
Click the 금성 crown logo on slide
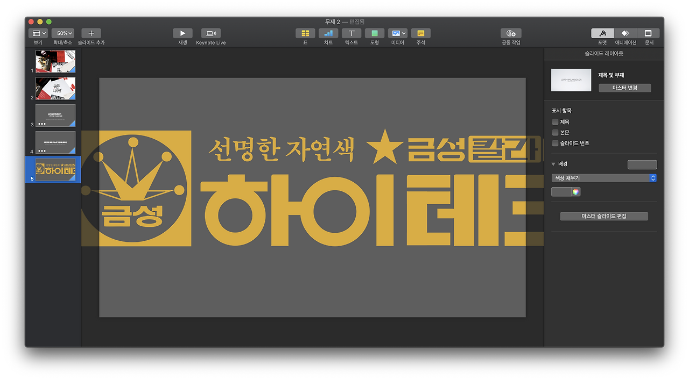pyautogui.click(x=136, y=188)
